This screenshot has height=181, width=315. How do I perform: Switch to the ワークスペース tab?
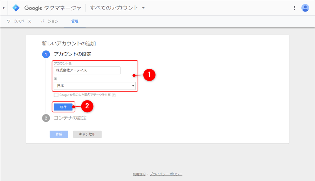(19, 21)
